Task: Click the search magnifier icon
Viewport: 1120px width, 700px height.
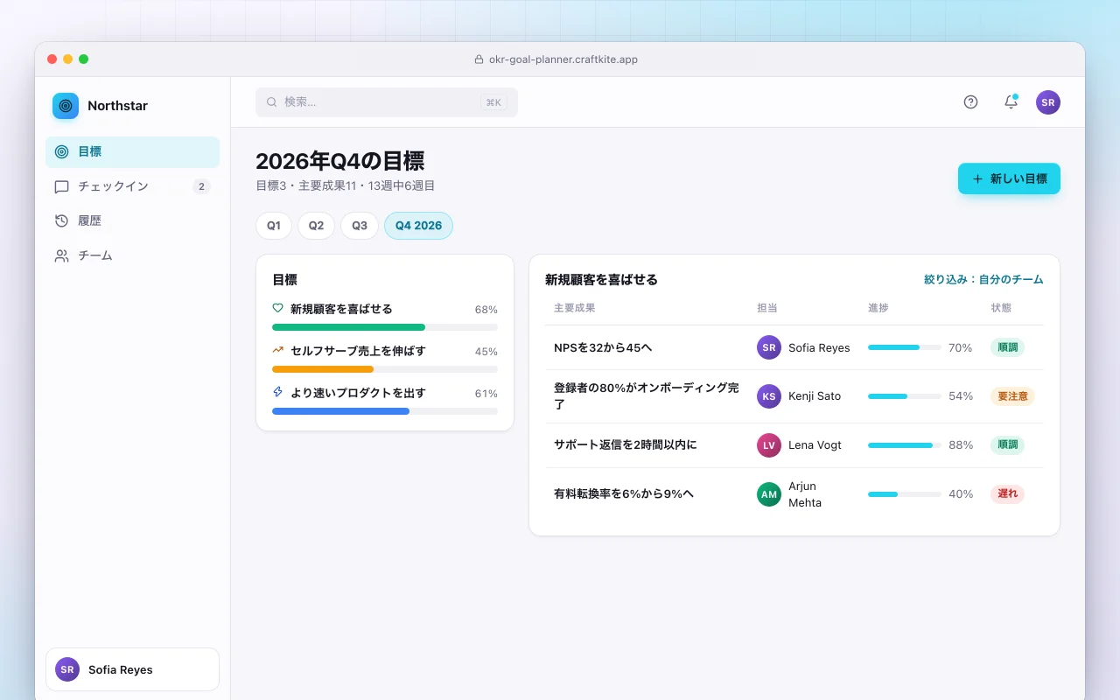Action: click(x=271, y=101)
